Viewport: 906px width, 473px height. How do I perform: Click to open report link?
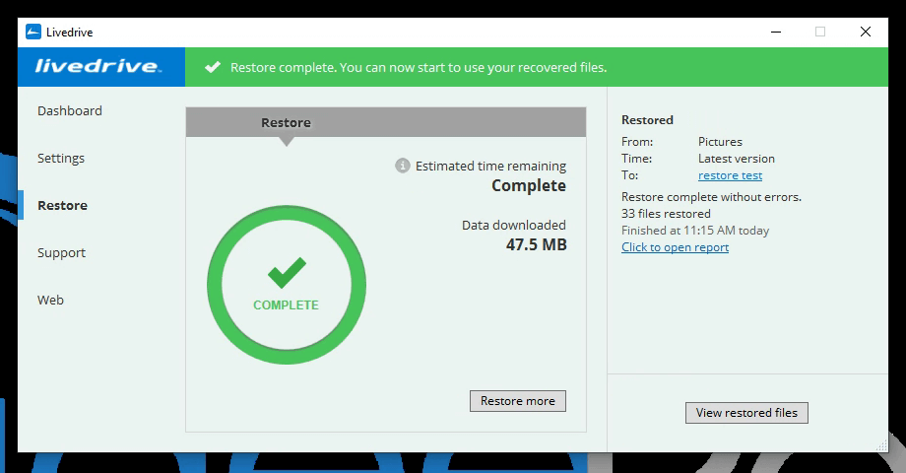point(675,247)
